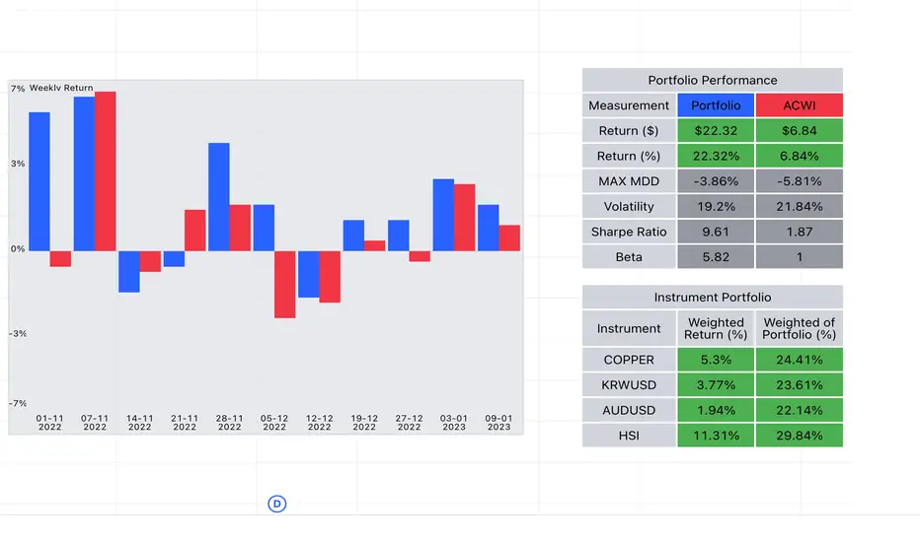Select the Beta 5.82 cell
This screenshot has width=920, height=542.
tap(716, 256)
